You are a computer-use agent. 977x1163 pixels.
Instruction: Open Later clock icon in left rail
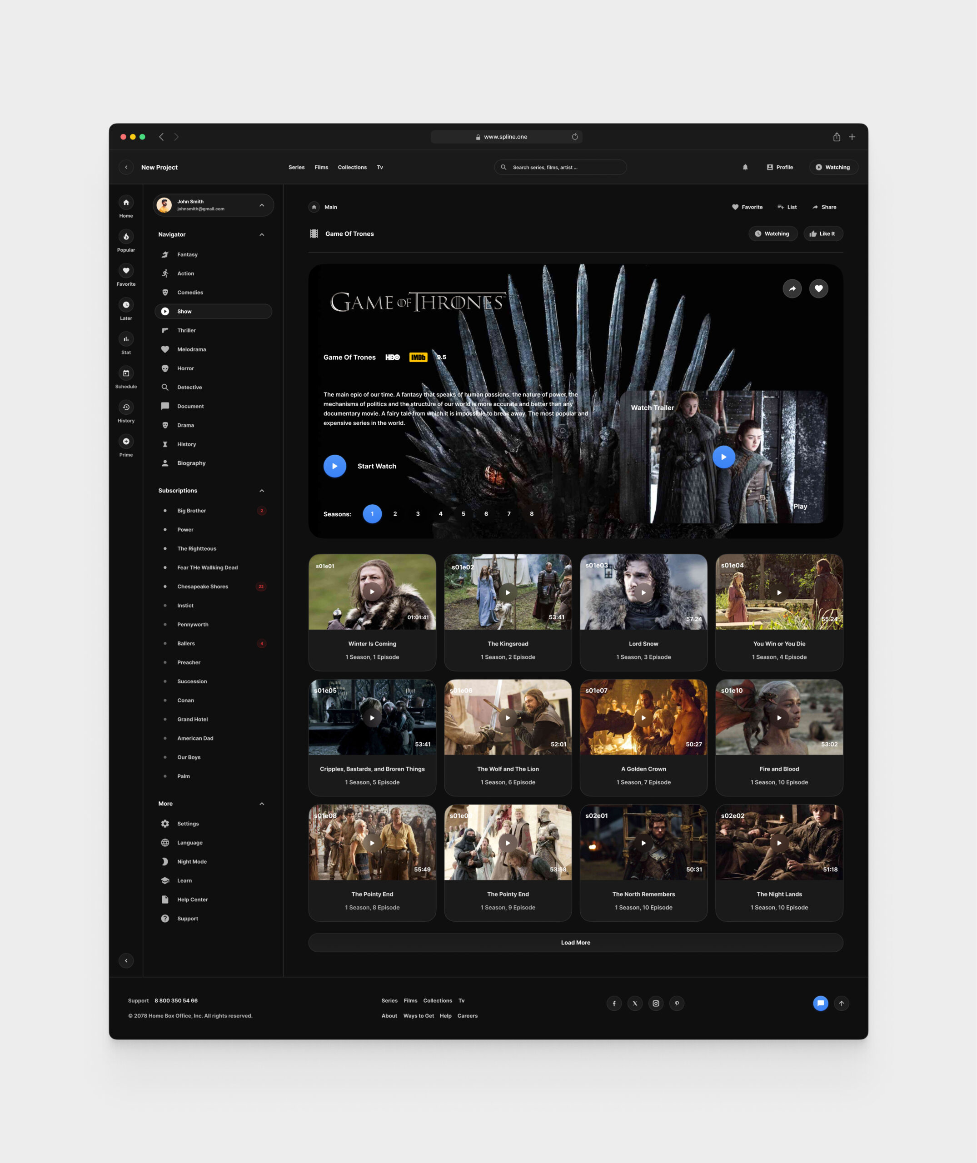[x=126, y=305]
